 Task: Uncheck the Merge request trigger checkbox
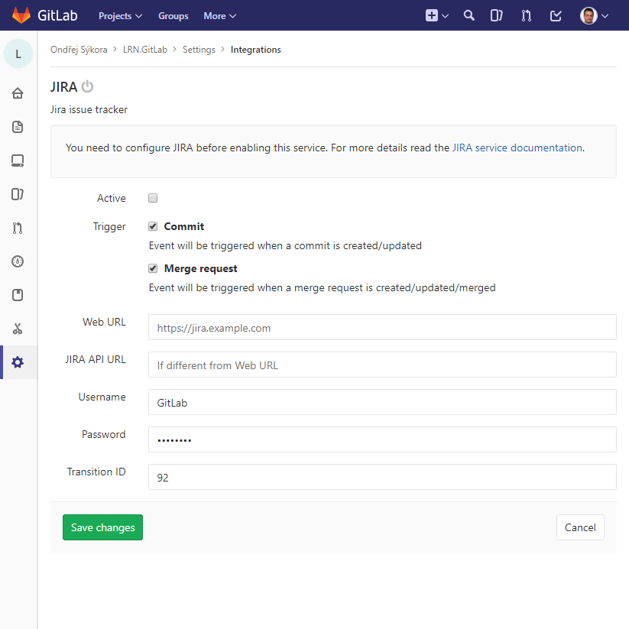[x=153, y=268]
